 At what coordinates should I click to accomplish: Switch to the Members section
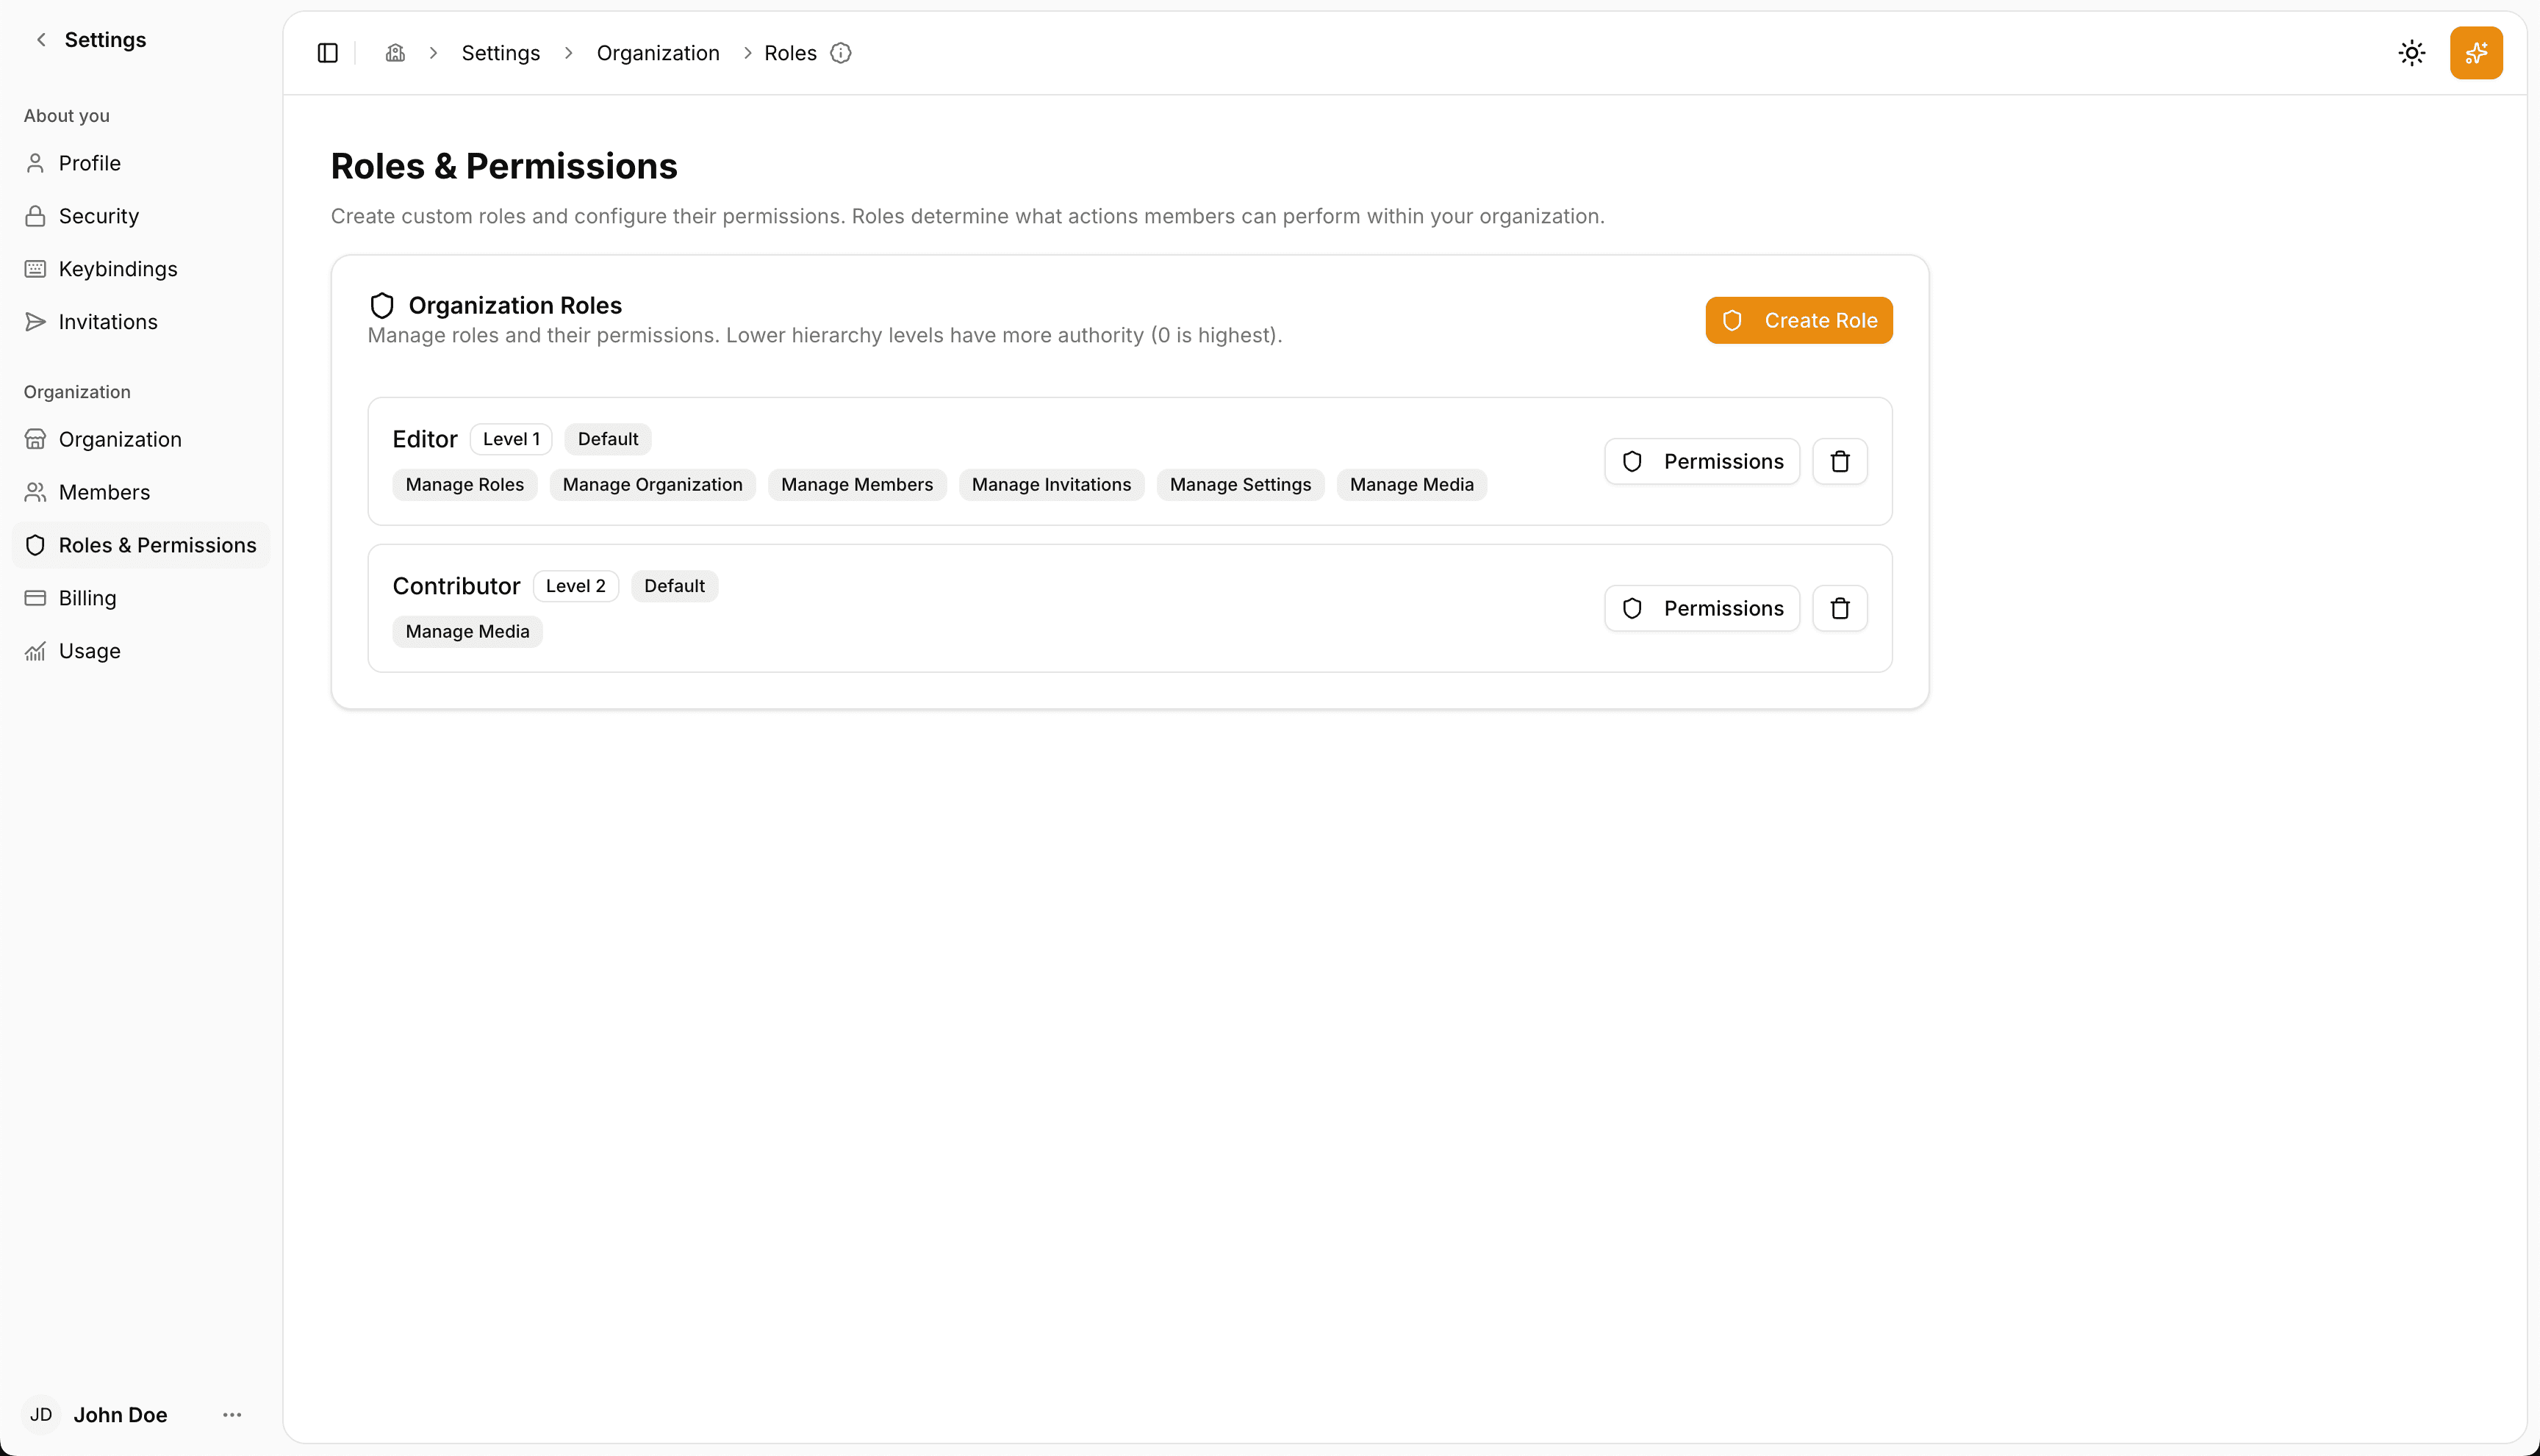(104, 492)
